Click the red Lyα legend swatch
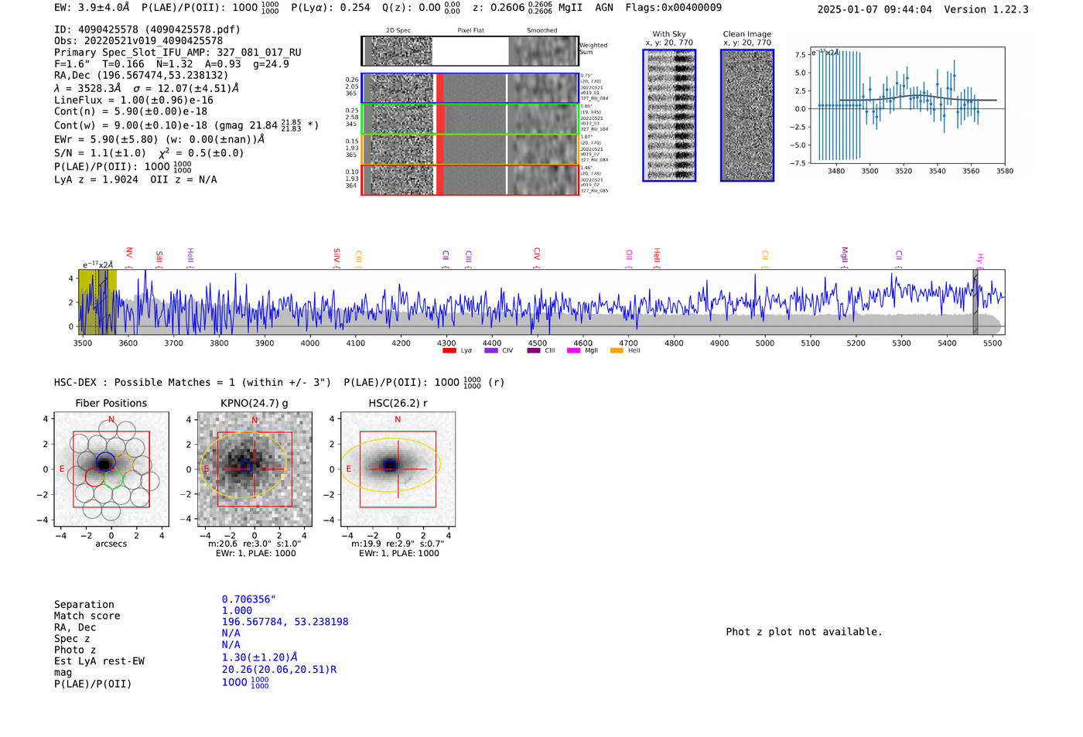Screen dimensions: 1083x737 [449, 351]
